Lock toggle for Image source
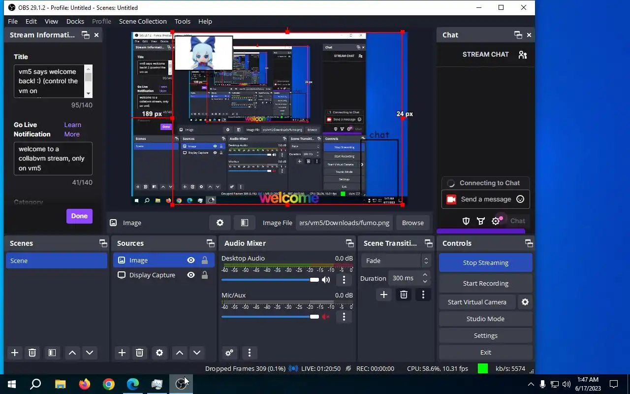The height and width of the screenshot is (394, 630). click(205, 260)
